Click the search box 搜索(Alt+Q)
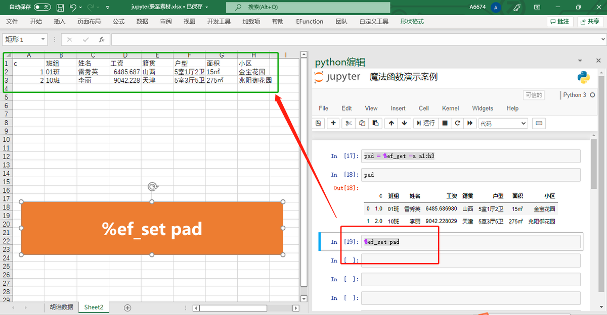 click(308, 7)
